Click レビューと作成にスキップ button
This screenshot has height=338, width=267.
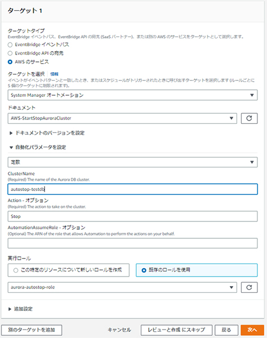tap(176, 330)
